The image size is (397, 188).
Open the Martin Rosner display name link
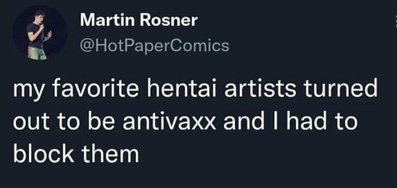(138, 21)
